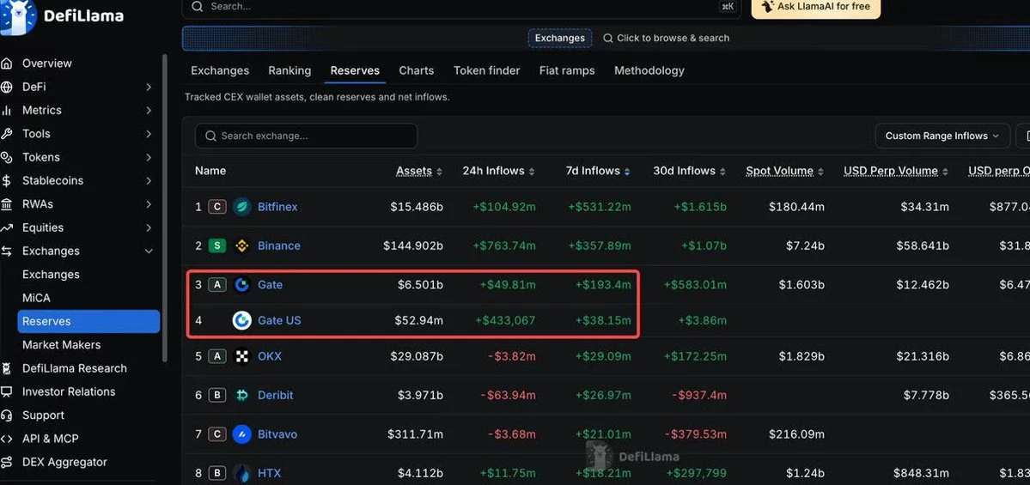Open the Bitfinex exchange link
Screen dimensions: 1030x485
pos(277,207)
